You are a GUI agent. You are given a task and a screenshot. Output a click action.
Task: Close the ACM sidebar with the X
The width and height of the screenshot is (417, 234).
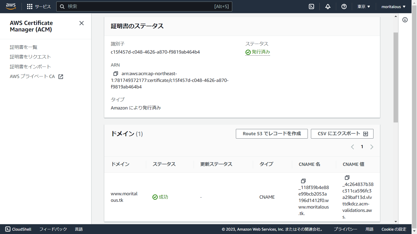81,23
